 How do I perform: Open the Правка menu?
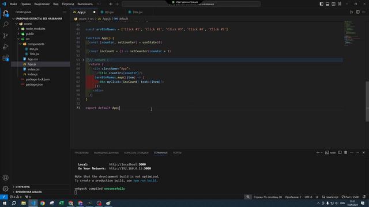click(25, 4)
